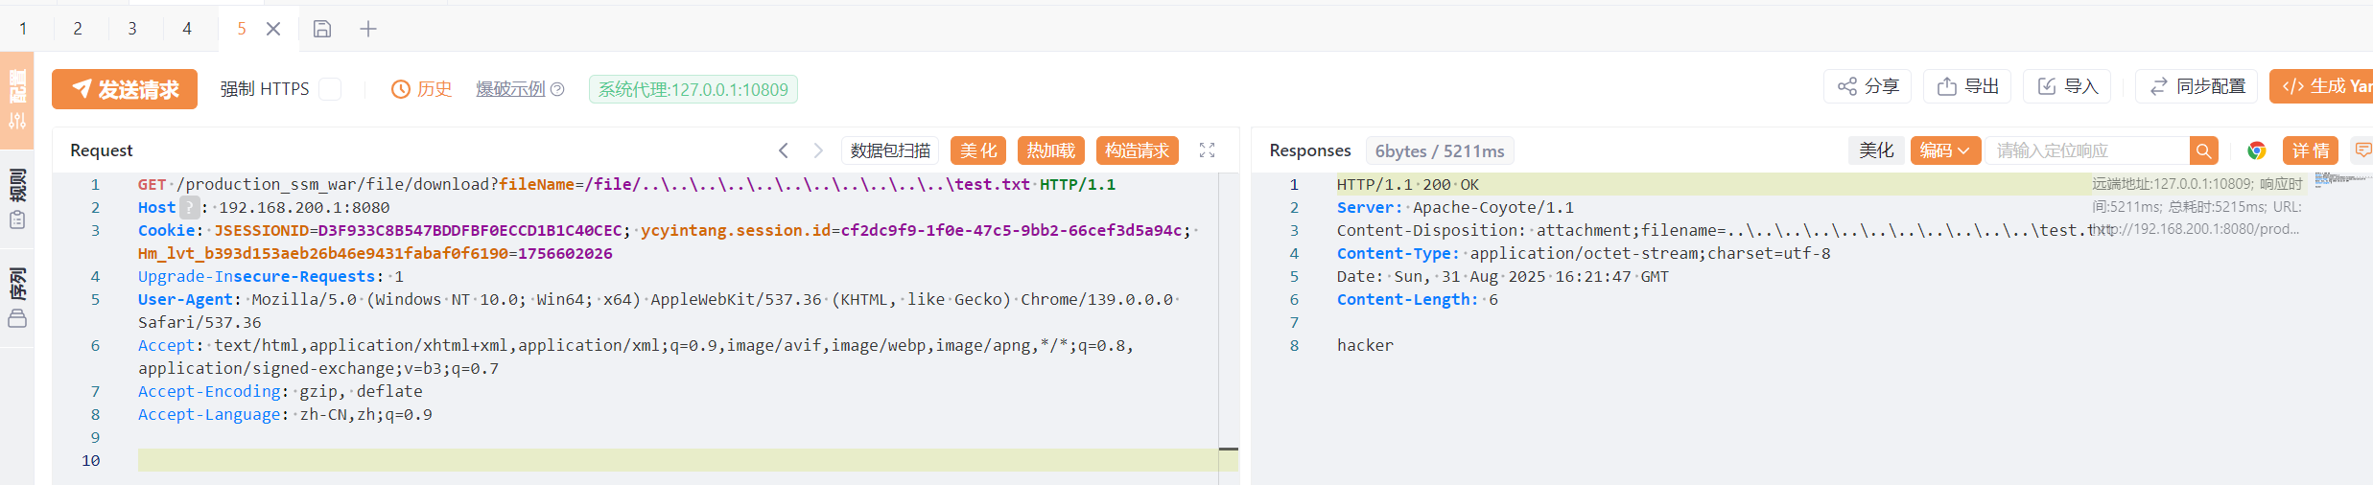Close tab 5
The height and width of the screenshot is (485, 2373).
pos(273,29)
